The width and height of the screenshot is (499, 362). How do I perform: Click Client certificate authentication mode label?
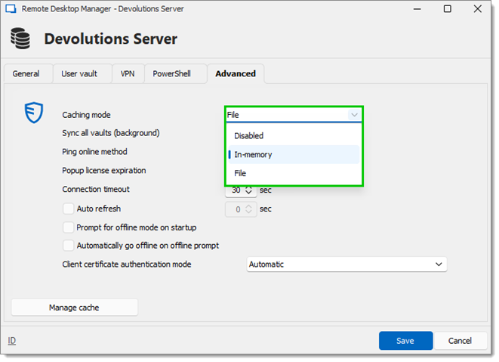tap(127, 265)
